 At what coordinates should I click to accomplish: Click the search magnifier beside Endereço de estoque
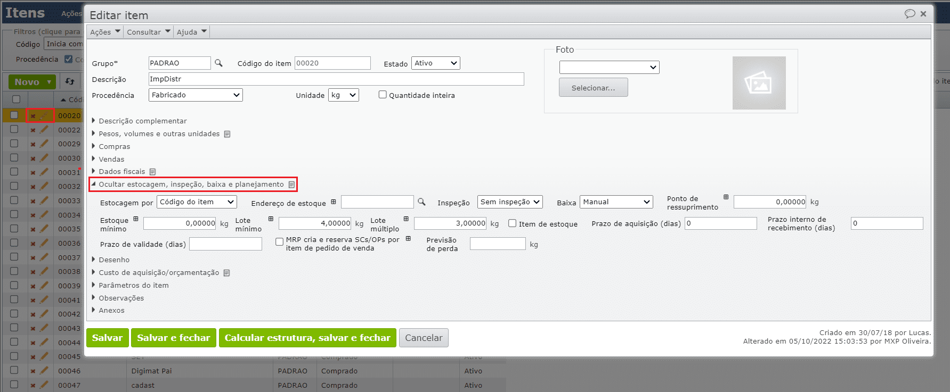[x=421, y=202]
